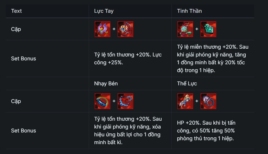
Task: Click the "Set Bonus" label beside the Nhạy Bén bonus
Action: click(x=23, y=131)
